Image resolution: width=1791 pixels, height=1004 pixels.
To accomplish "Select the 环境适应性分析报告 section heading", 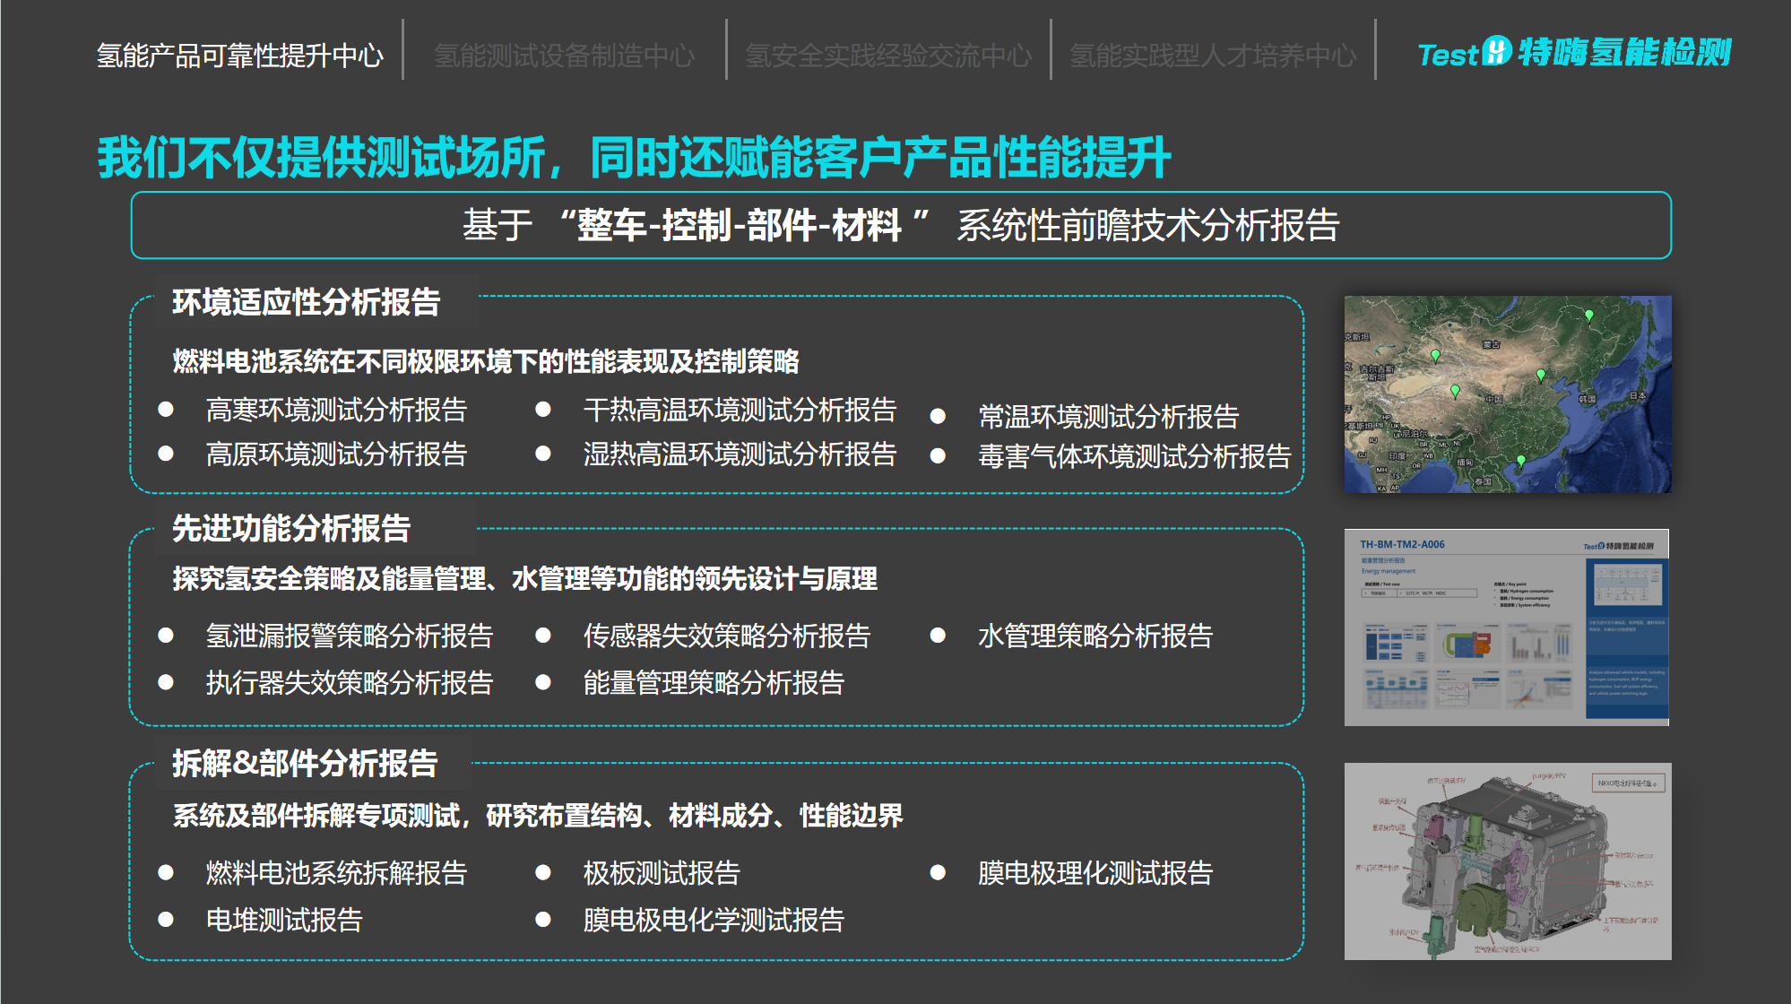I will tap(306, 302).
